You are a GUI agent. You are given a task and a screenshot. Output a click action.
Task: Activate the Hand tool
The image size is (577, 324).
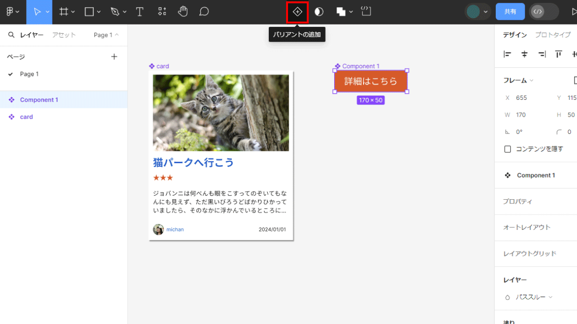pyautogui.click(x=183, y=12)
